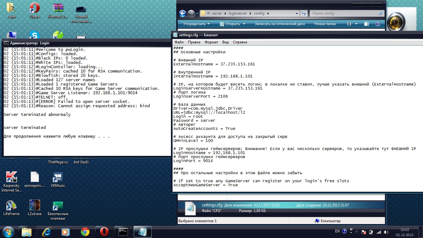This screenshot has width=423, height=238.
Task: Open the 'саня' desktop folder
Action: (x=11, y=11)
